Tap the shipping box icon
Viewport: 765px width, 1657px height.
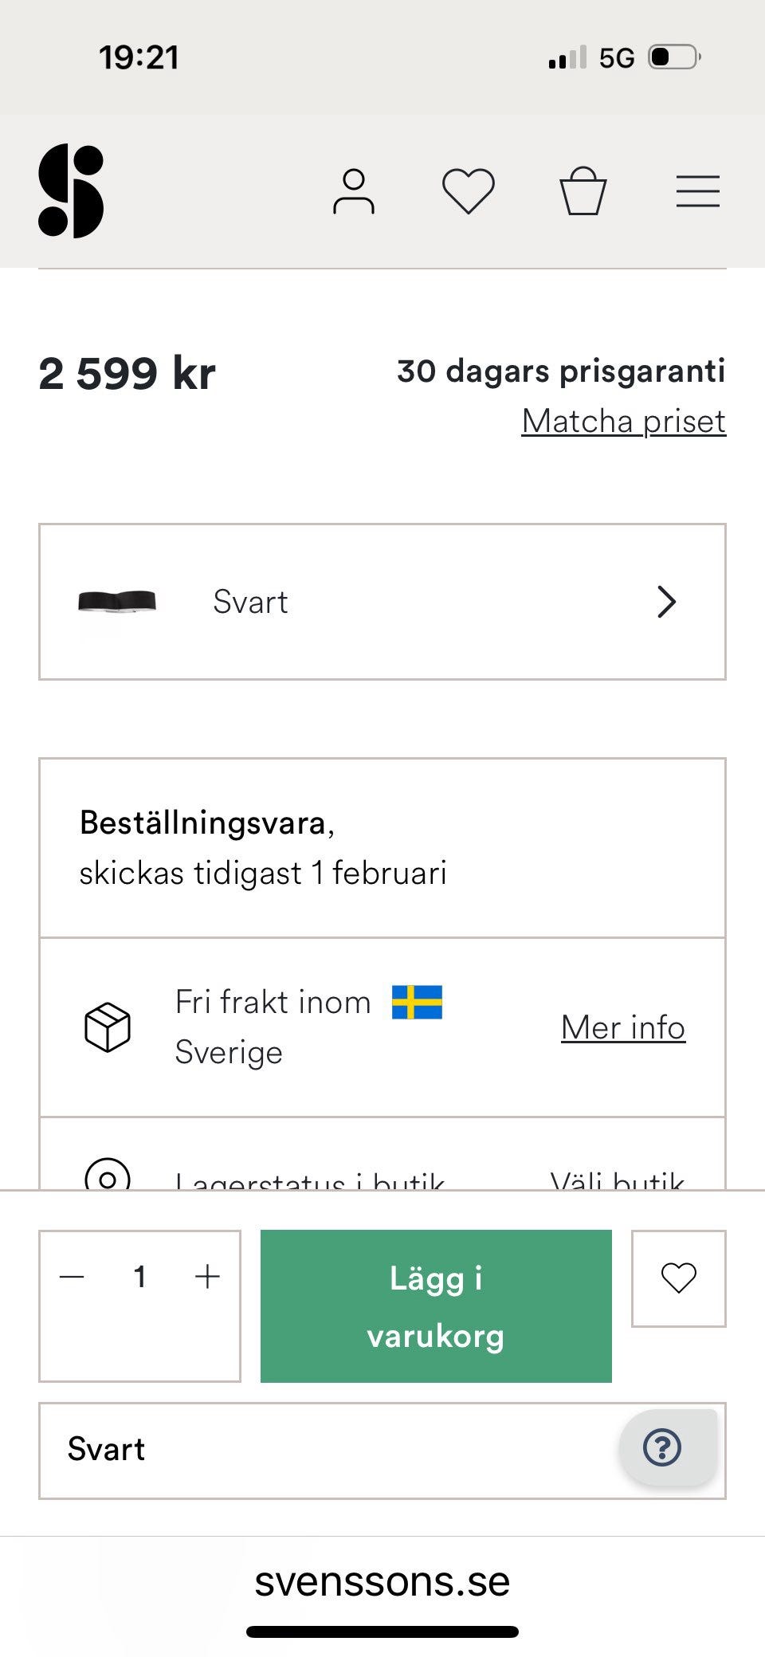pyautogui.click(x=108, y=1027)
